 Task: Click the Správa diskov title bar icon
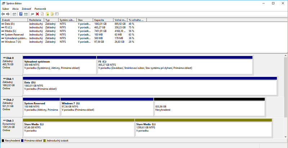click(x=3, y=3)
